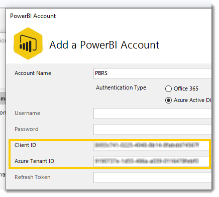Click the 'Username' label
Image resolution: width=219 pixels, height=197 pixels.
coord(27,113)
